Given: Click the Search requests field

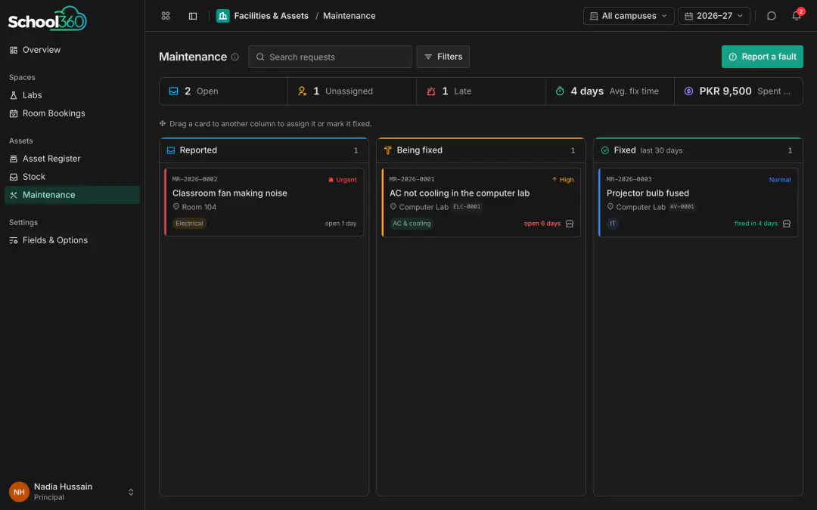Looking at the screenshot, I should [x=330, y=57].
